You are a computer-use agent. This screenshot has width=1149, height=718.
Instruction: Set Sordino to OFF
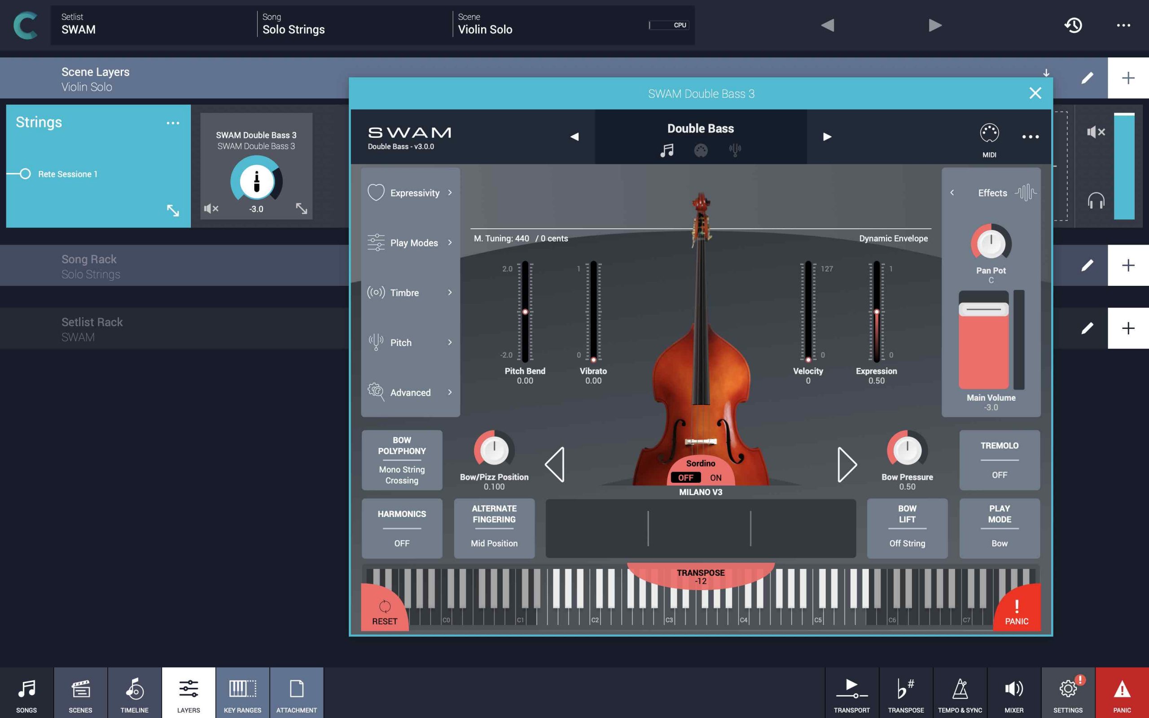click(x=686, y=478)
